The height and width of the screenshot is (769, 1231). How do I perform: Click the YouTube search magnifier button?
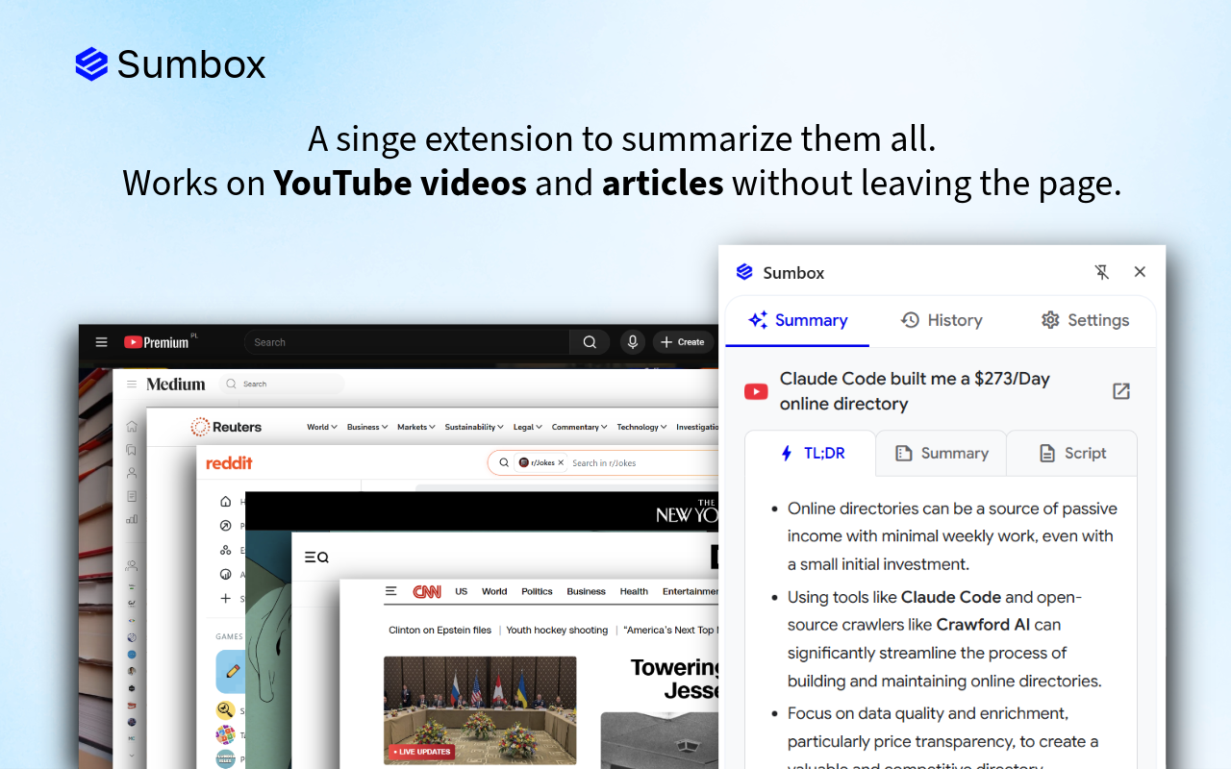tap(590, 342)
